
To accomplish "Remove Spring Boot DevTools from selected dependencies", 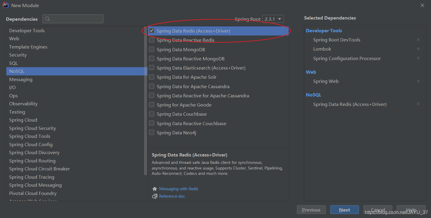I will (x=418, y=40).
